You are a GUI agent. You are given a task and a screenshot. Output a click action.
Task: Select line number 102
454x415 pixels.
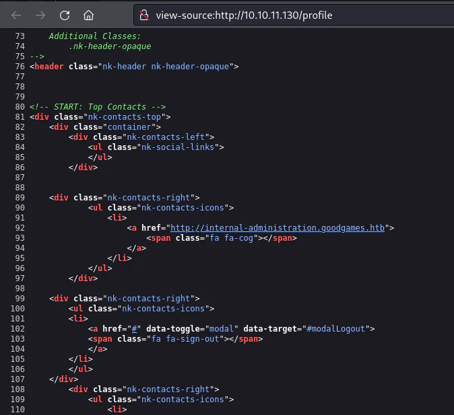18,329
